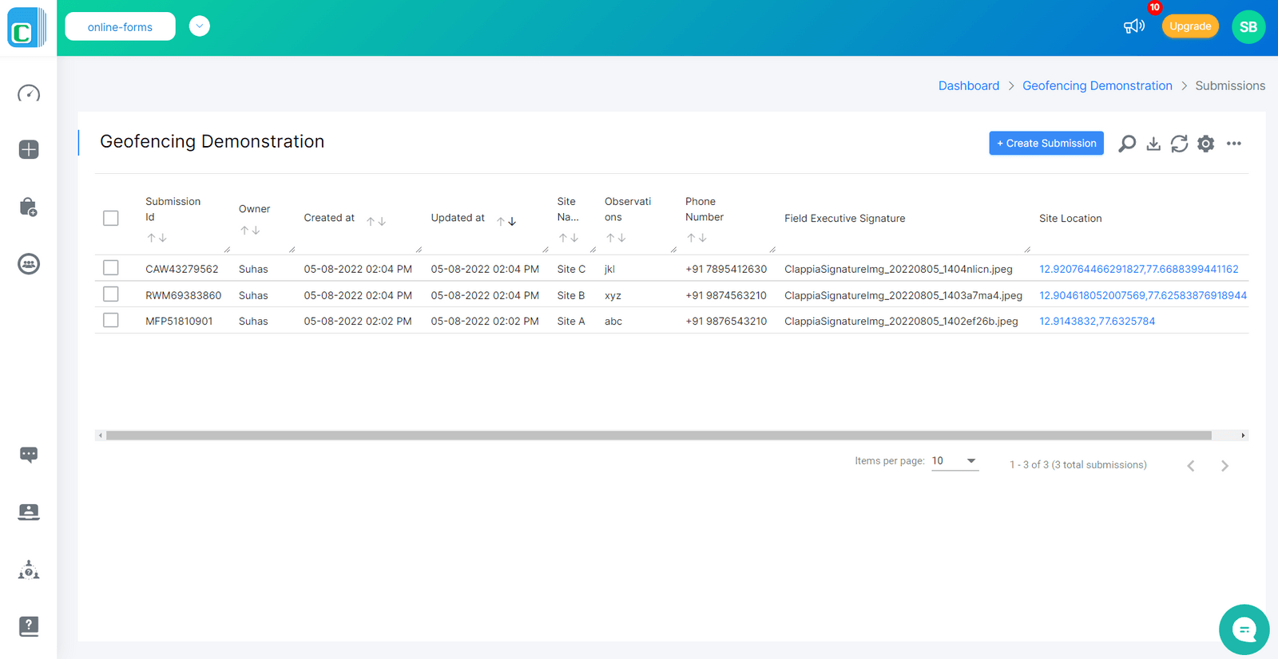Open the dashboard gauge icon in sidebar
Screen dimensions: 1278x659
(29, 93)
